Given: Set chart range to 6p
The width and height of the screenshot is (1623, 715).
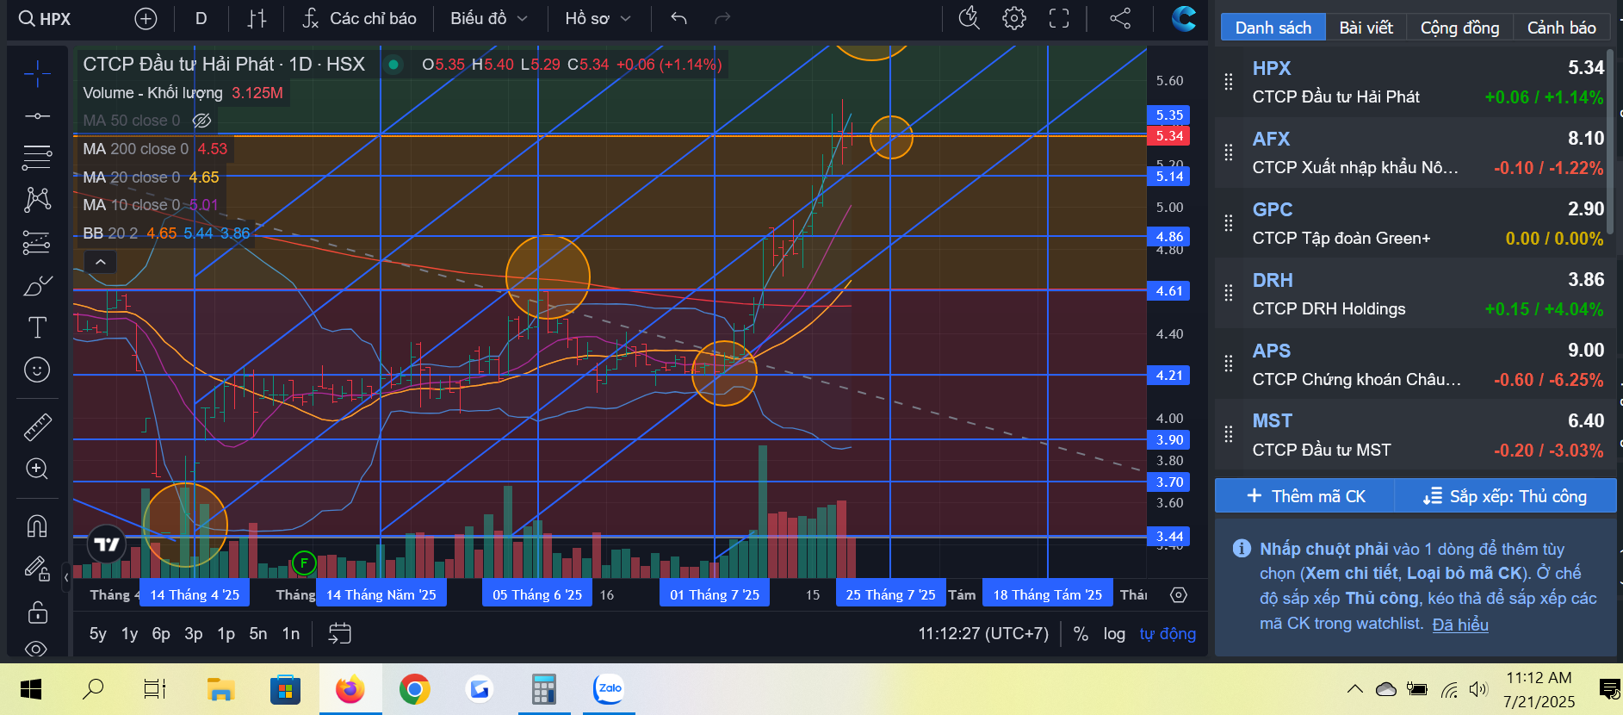Looking at the screenshot, I should click(161, 633).
